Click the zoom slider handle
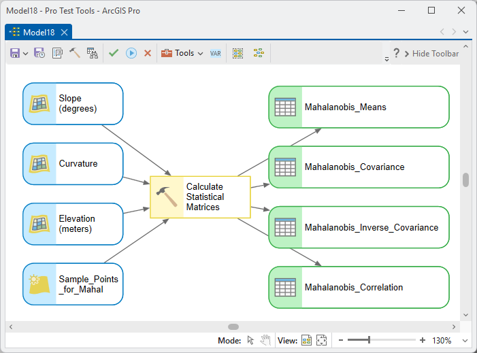 [x=369, y=340]
